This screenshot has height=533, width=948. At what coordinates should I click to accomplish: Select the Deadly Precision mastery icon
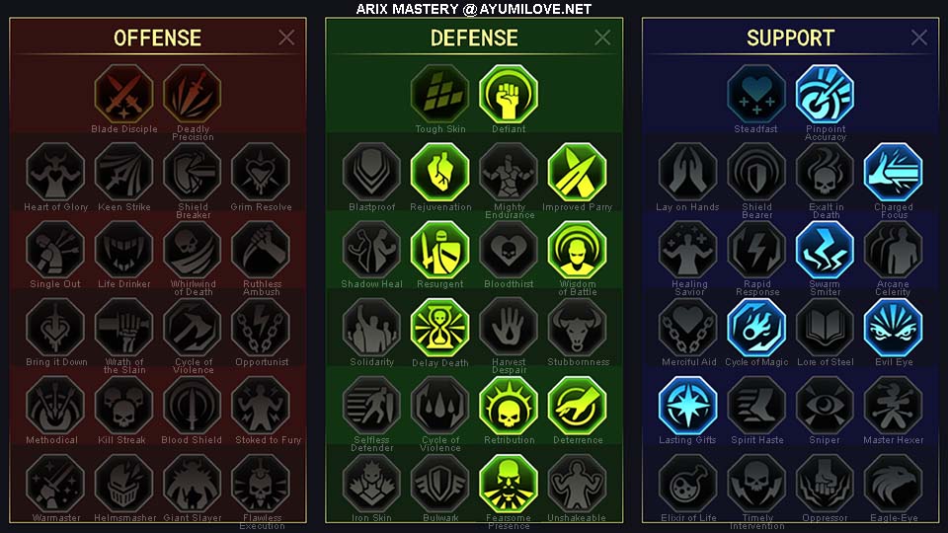coord(193,95)
